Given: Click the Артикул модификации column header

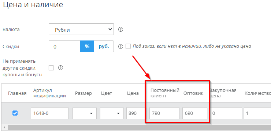Looking at the screenshot, I should [x=49, y=93].
